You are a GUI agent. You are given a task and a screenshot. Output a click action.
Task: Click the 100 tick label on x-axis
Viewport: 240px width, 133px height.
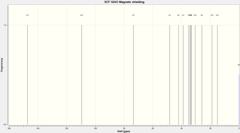[95, 129]
